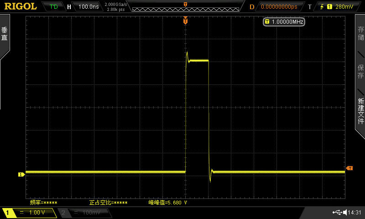
Task: Click the 2.000GSa/s sample rate text
Action: tap(116, 5)
